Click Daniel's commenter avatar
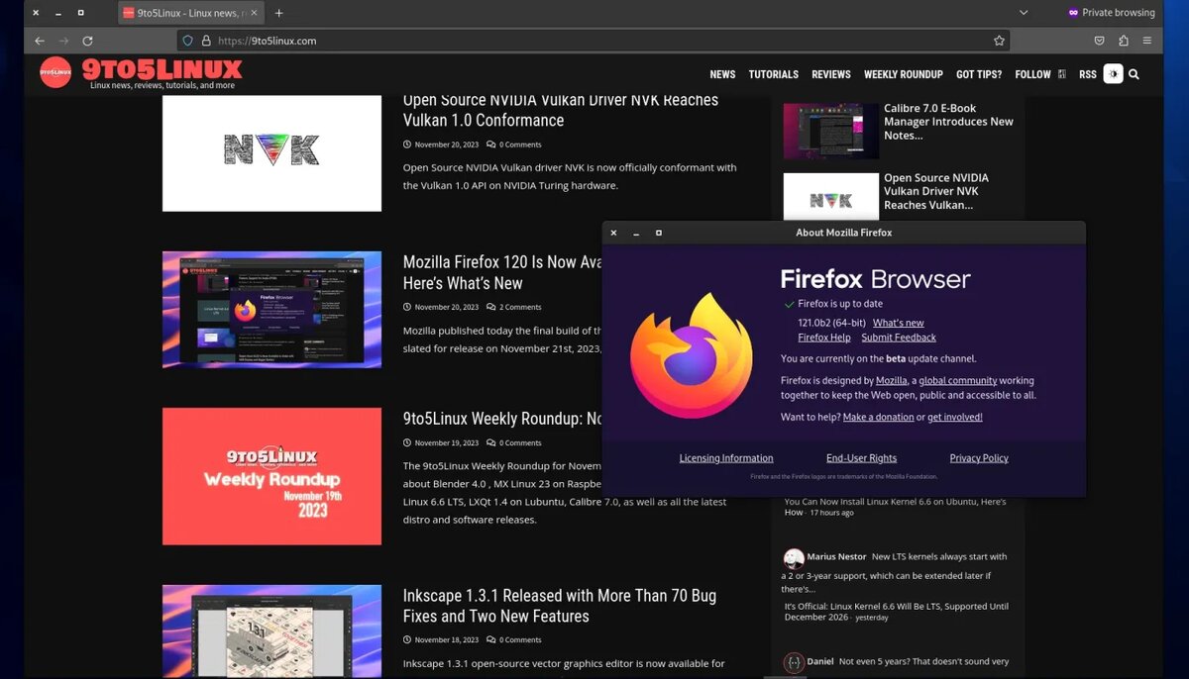This screenshot has height=679, width=1189. [x=794, y=663]
